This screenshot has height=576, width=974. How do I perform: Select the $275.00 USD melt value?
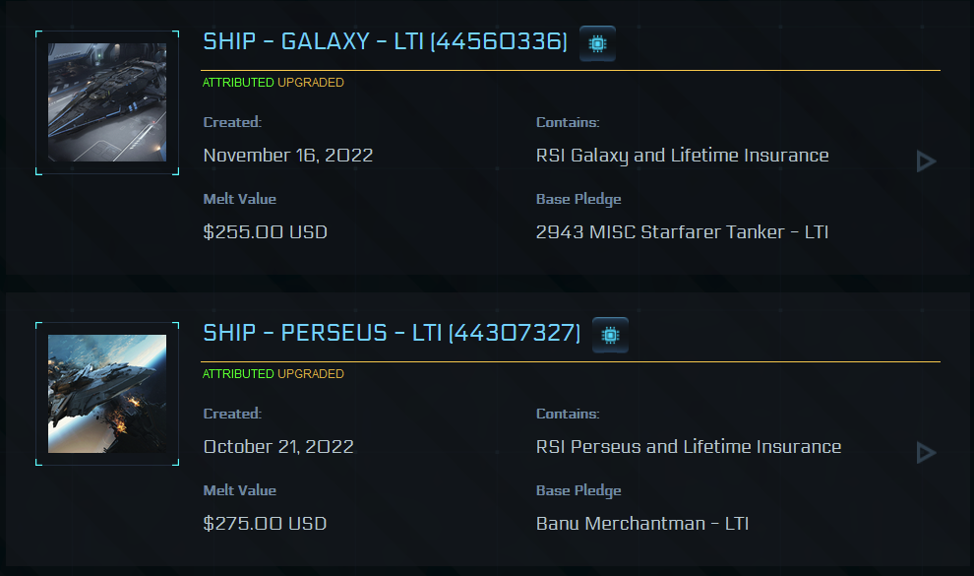(x=265, y=524)
